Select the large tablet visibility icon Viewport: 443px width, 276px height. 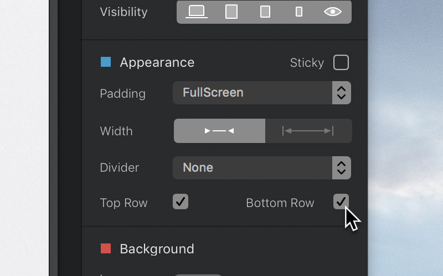[231, 12]
